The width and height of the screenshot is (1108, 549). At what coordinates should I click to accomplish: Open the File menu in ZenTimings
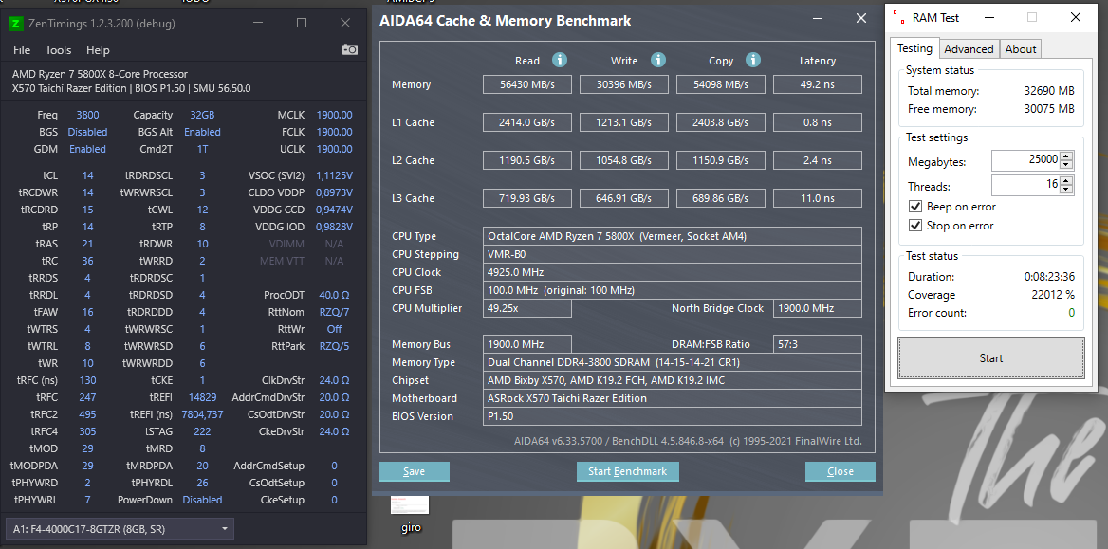(x=22, y=50)
